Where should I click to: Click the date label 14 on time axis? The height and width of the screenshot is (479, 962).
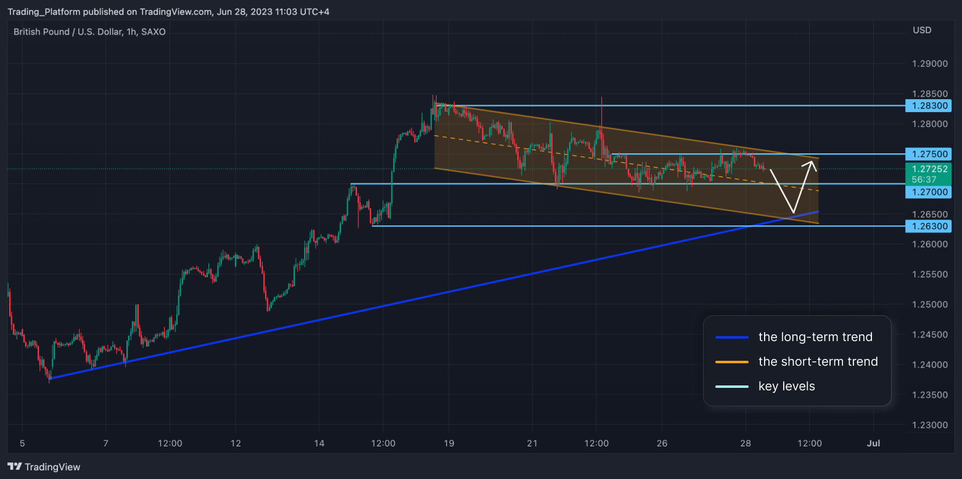(319, 443)
